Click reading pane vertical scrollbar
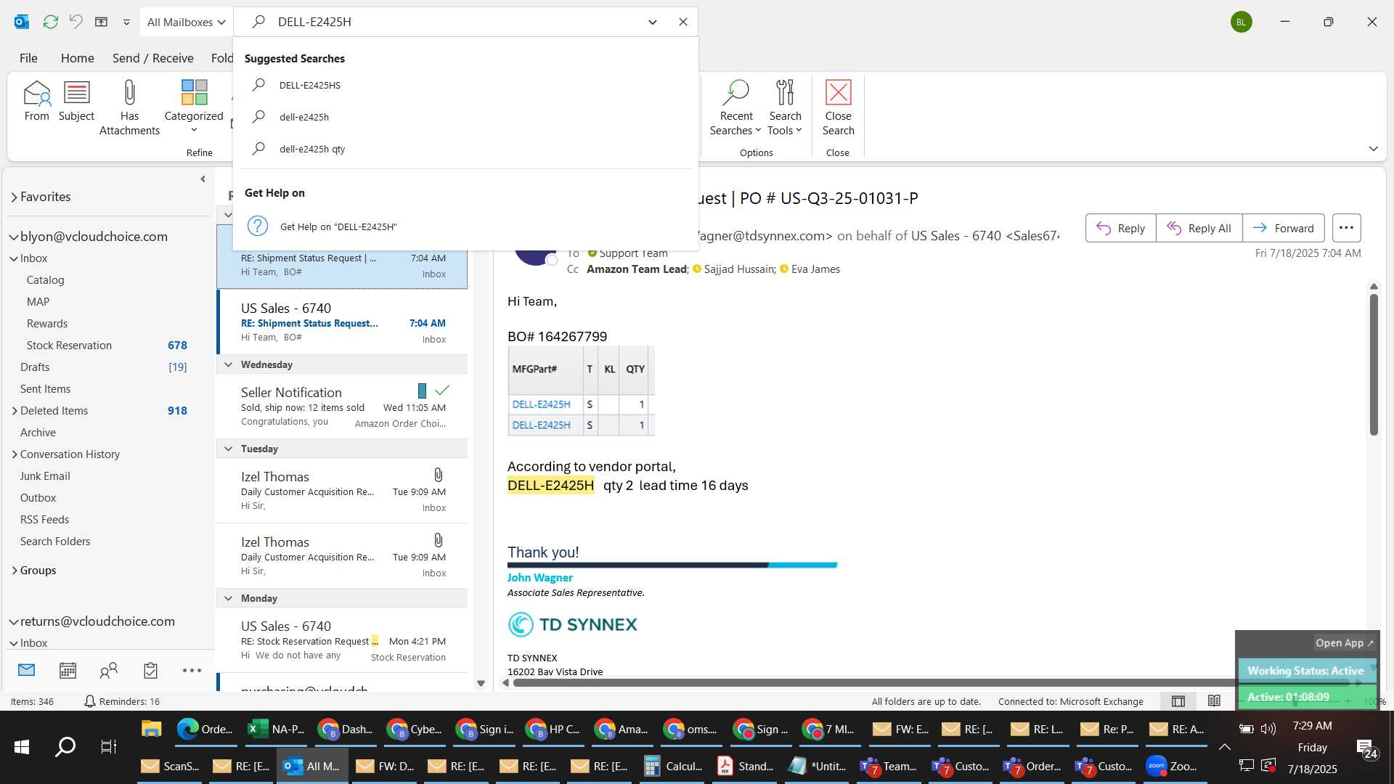1394x784 pixels. (x=1373, y=363)
